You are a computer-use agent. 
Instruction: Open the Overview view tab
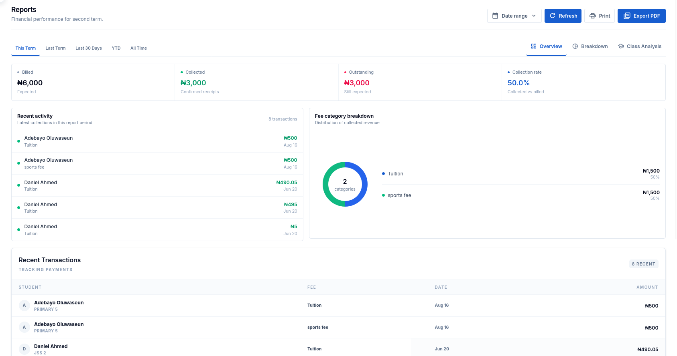(546, 46)
